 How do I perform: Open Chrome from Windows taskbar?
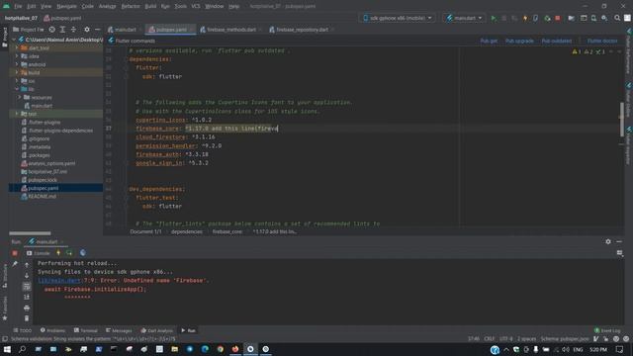220,349
